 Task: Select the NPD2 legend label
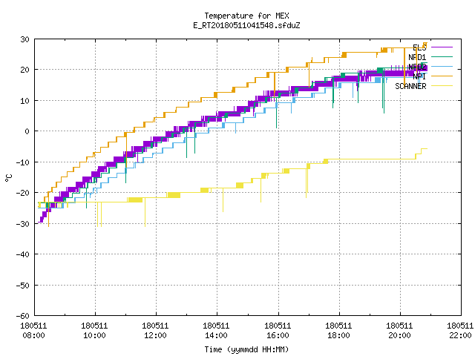tap(417, 67)
